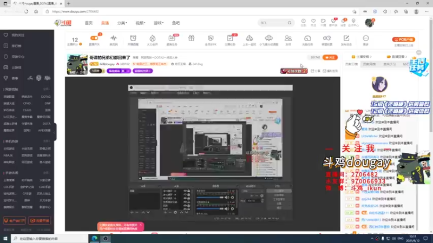Open messages bell icon in header

point(343,23)
